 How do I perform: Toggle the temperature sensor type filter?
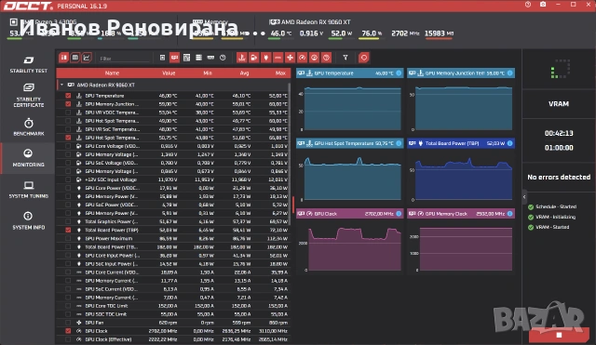click(242, 58)
